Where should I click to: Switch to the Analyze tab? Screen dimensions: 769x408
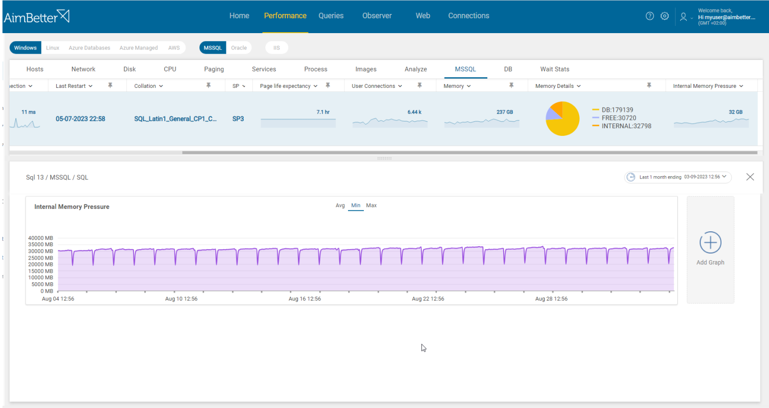click(416, 69)
